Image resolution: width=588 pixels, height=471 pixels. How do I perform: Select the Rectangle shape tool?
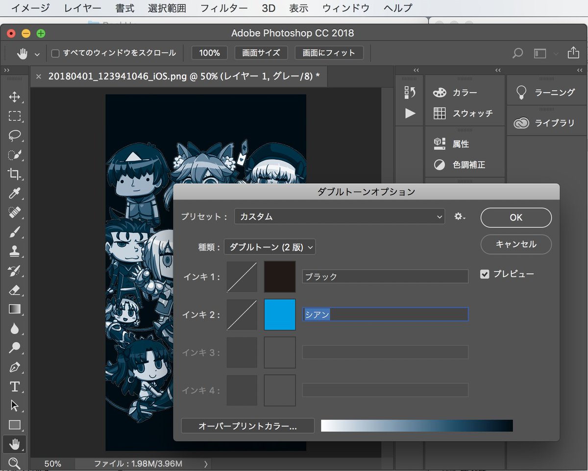(14, 424)
